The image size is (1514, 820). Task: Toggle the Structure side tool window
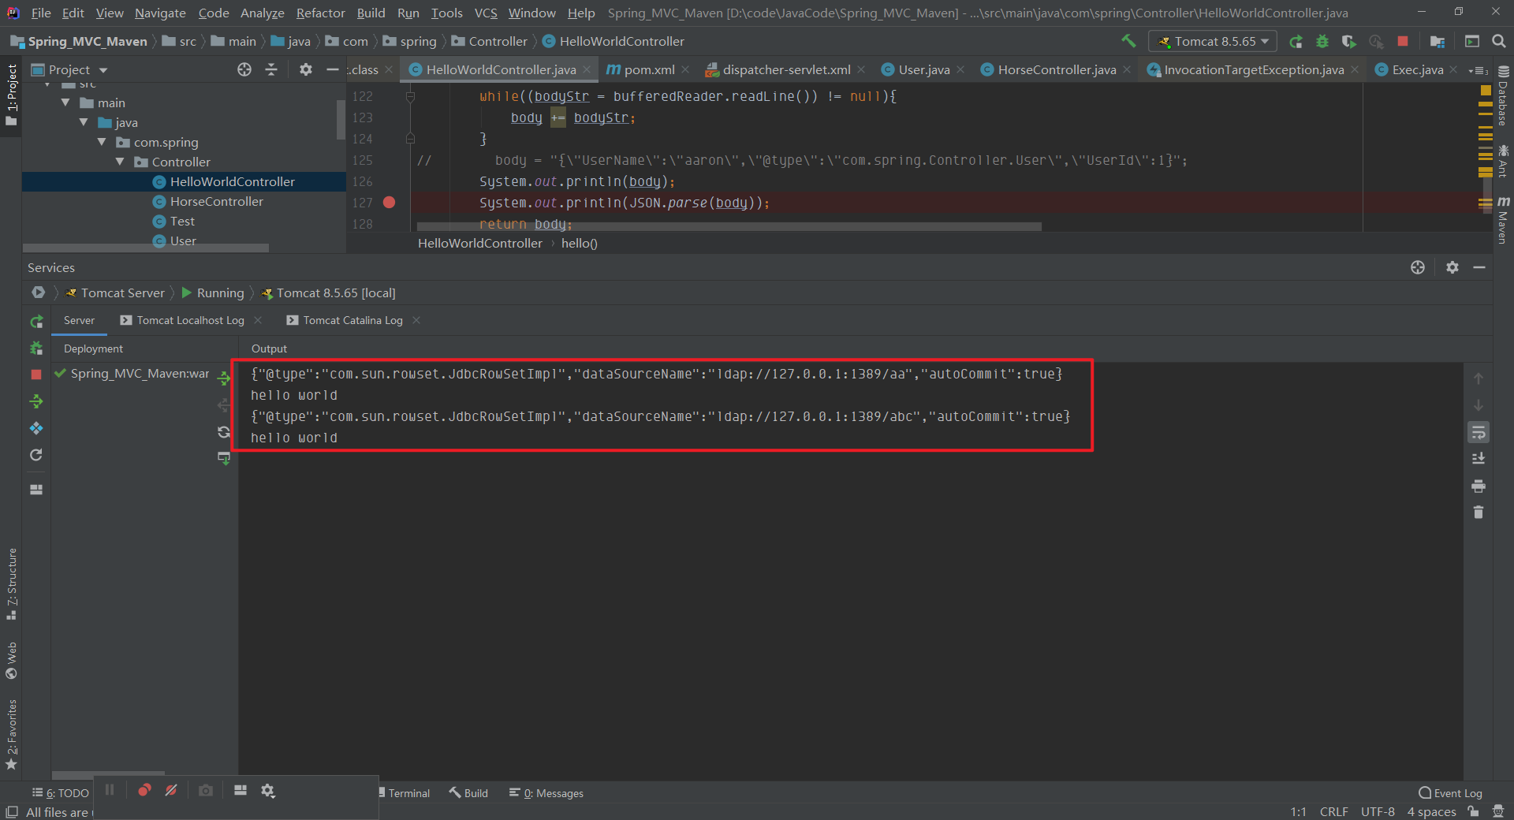click(11, 583)
